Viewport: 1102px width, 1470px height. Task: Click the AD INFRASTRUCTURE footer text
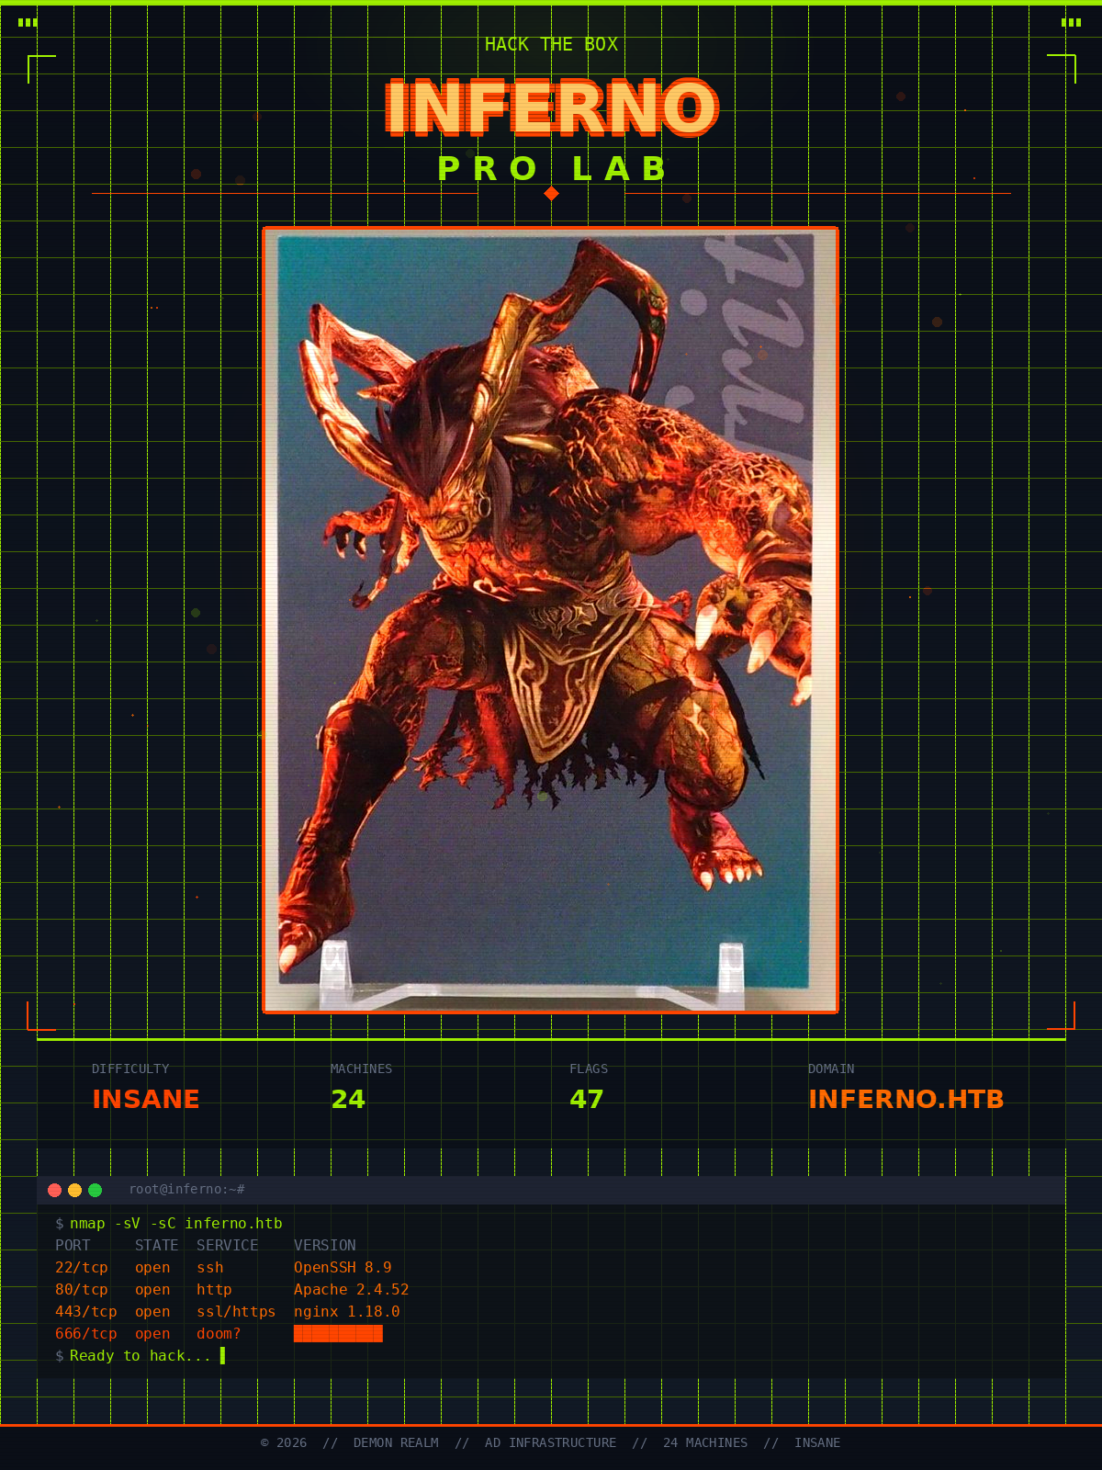pos(551,1442)
